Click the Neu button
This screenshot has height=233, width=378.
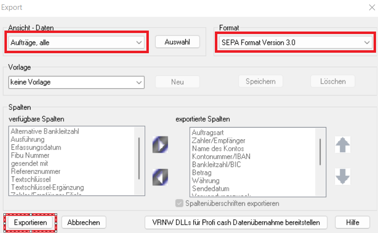point(177,82)
